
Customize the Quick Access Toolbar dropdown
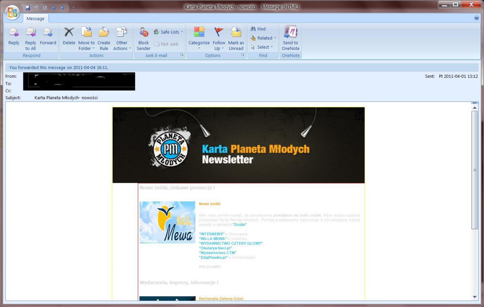(x=73, y=8)
